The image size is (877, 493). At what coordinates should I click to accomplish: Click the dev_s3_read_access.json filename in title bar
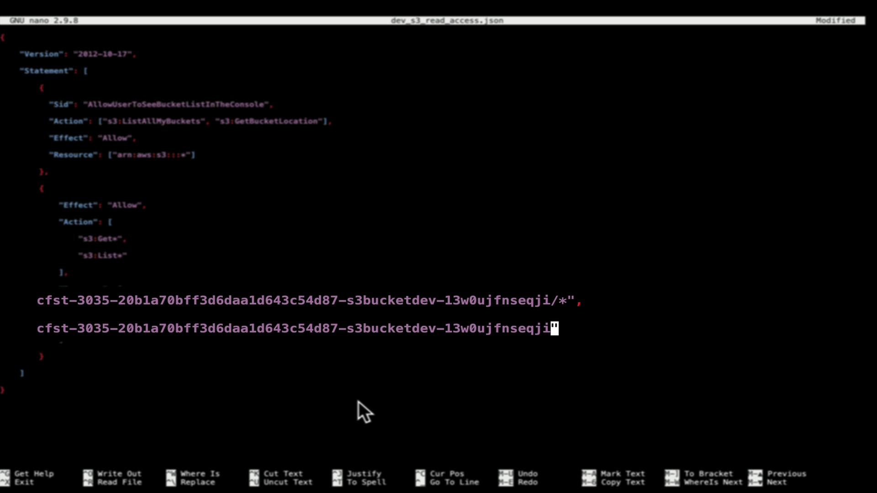(x=447, y=21)
